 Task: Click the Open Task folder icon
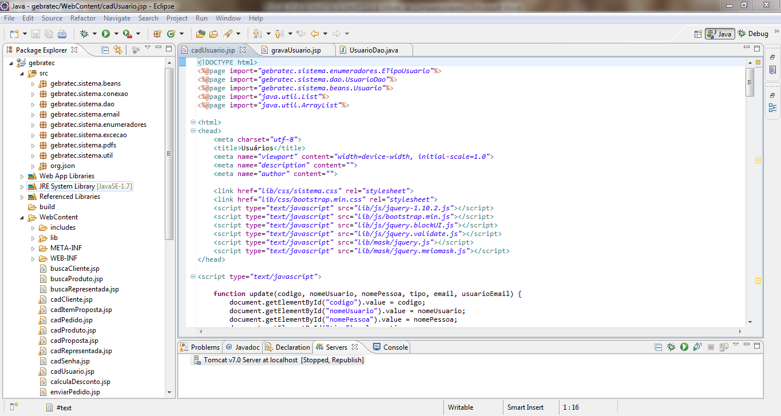pyautogui.click(x=213, y=34)
